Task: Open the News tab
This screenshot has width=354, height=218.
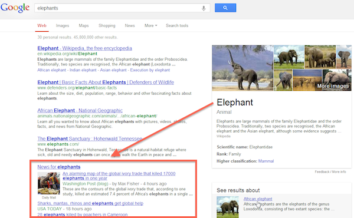Action: pyautogui.click(x=130, y=26)
